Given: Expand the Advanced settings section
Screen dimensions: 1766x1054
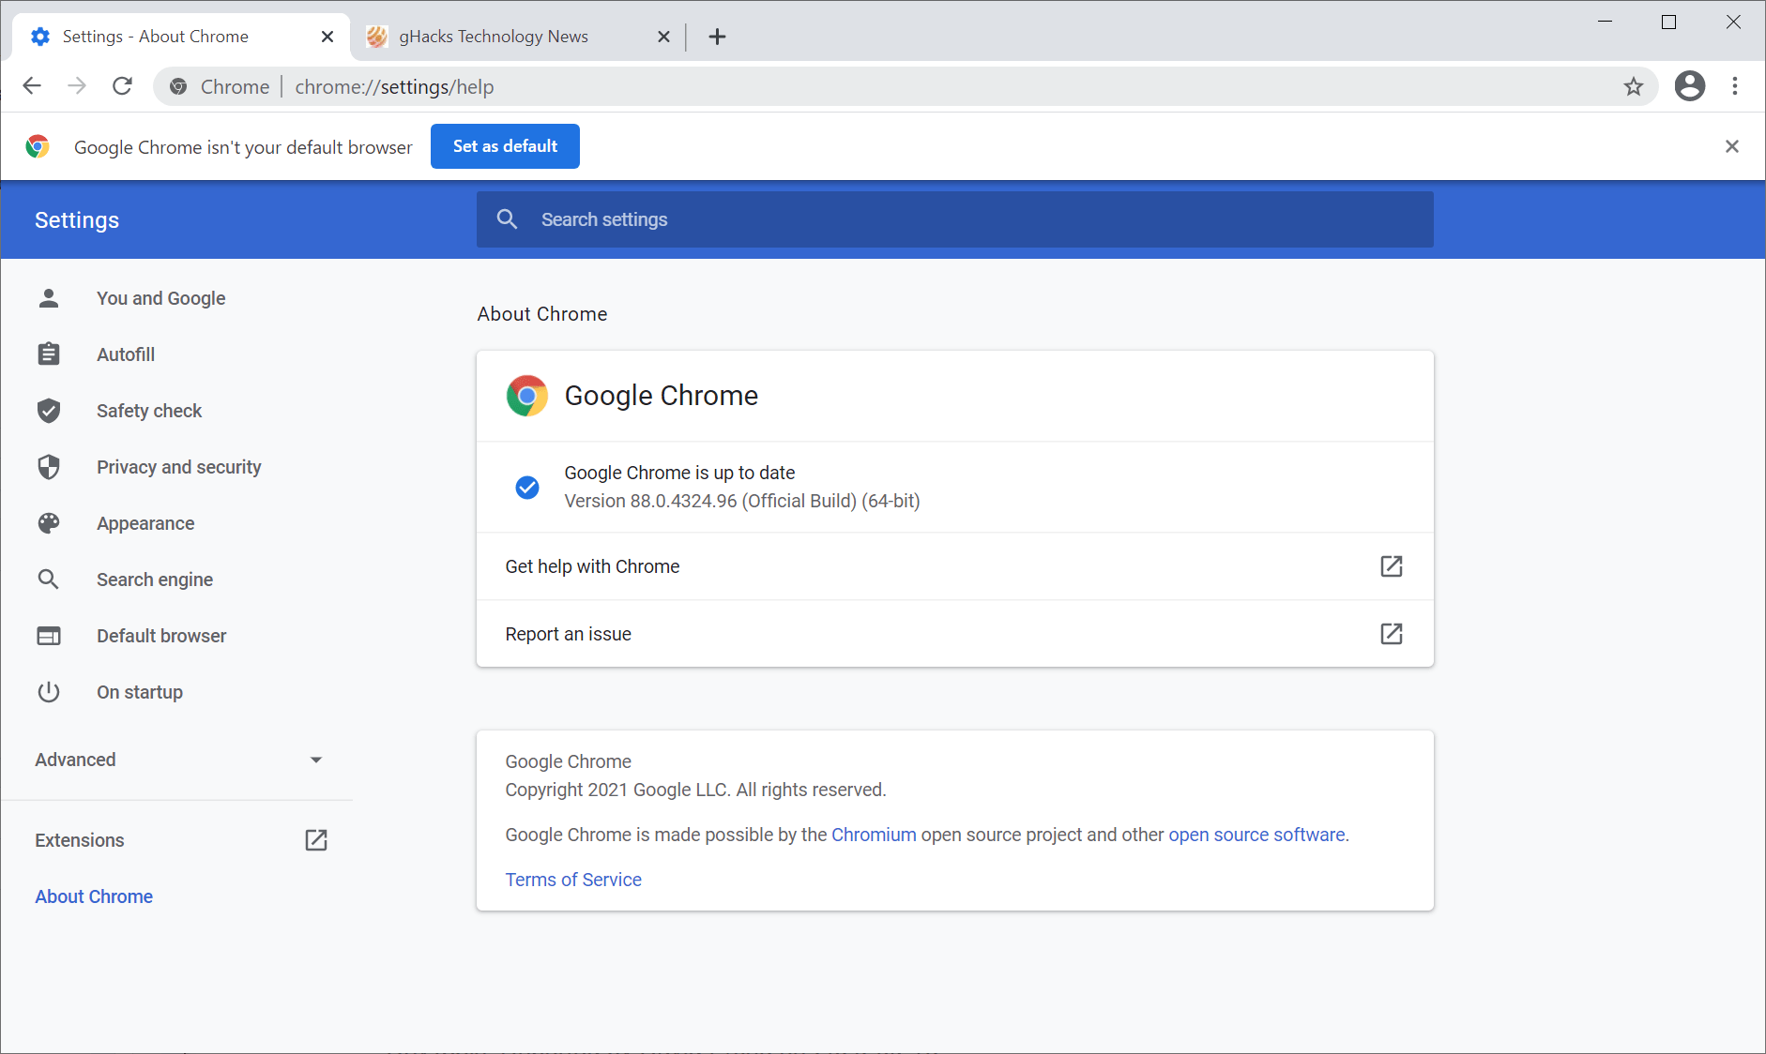Looking at the screenshot, I should pyautogui.click(x=178, y=760).
